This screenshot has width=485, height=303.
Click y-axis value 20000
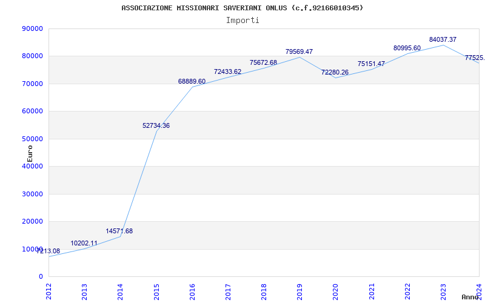point(32,222)
